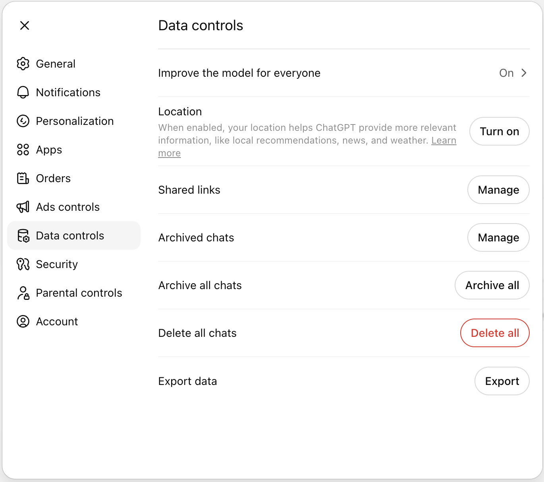
Task: Click the Data controls database icon
Action: click(23, 235)
